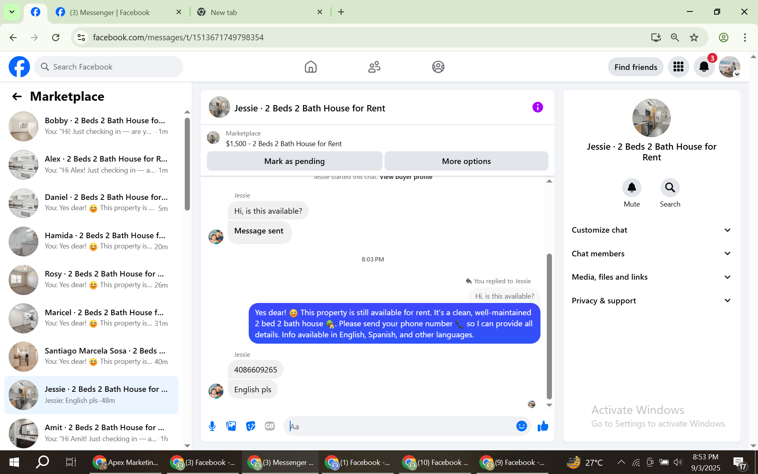Open Windows Start menu
This screenshot has width=758, height=474.
(x=14, y=462)
